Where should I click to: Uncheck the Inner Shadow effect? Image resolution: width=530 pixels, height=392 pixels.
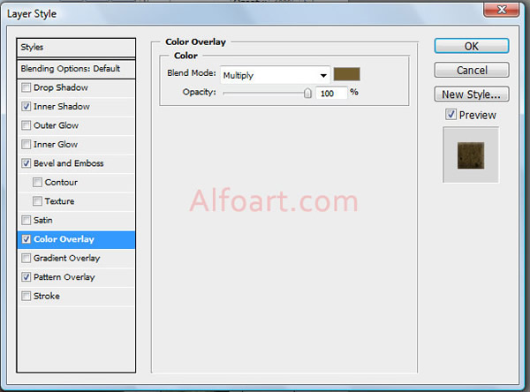click(26, 107)
